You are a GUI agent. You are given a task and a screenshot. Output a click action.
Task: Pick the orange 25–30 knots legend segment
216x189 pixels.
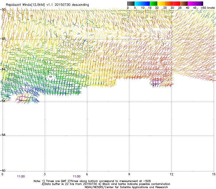(x=169, y=3)
